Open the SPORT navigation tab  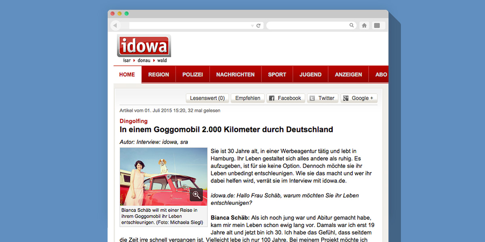coord(277,75)
